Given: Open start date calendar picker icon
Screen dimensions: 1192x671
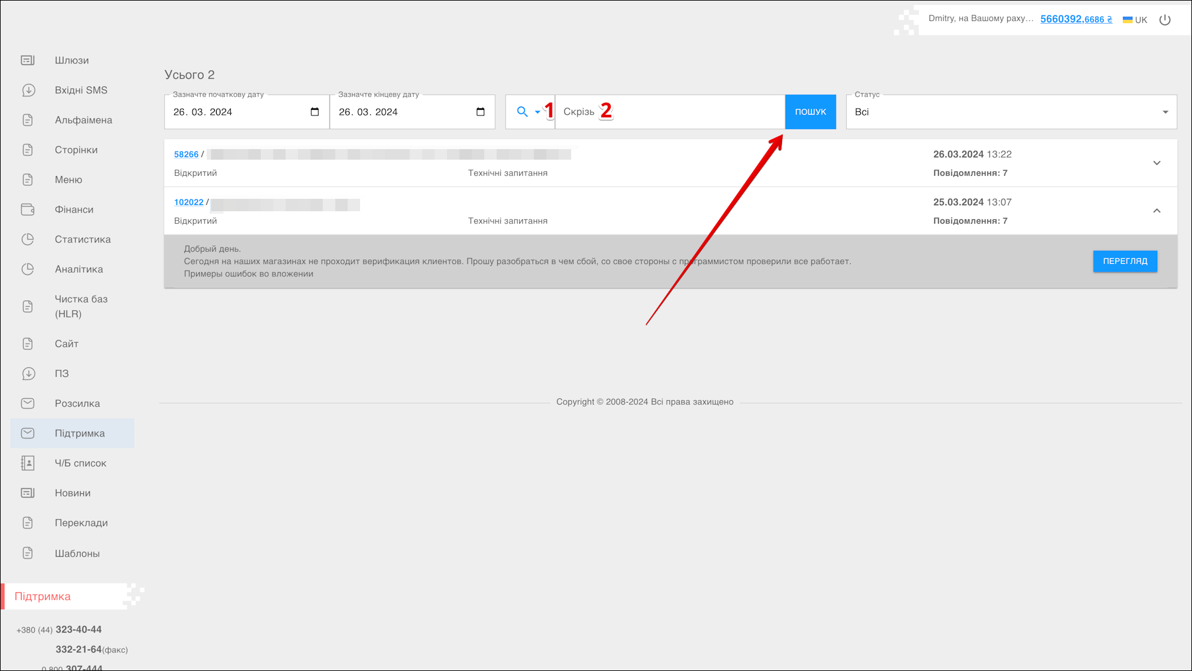Looking at the screenshot, I should click(315, 112).
